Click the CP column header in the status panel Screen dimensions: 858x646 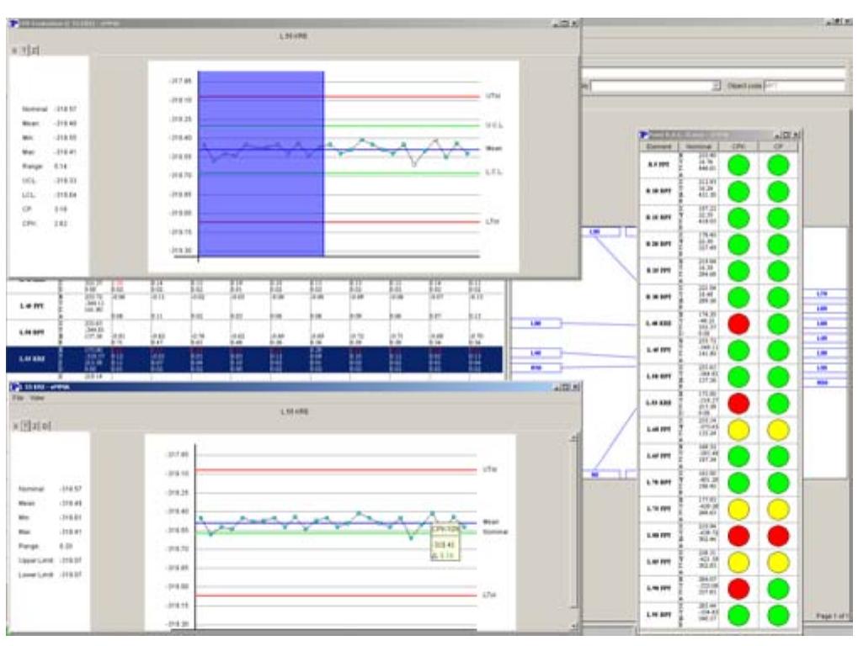tap(778, 146)
